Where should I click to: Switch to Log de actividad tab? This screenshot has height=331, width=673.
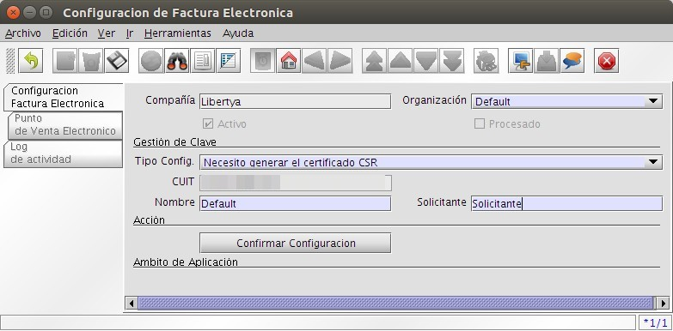click(x=63, y=153)
